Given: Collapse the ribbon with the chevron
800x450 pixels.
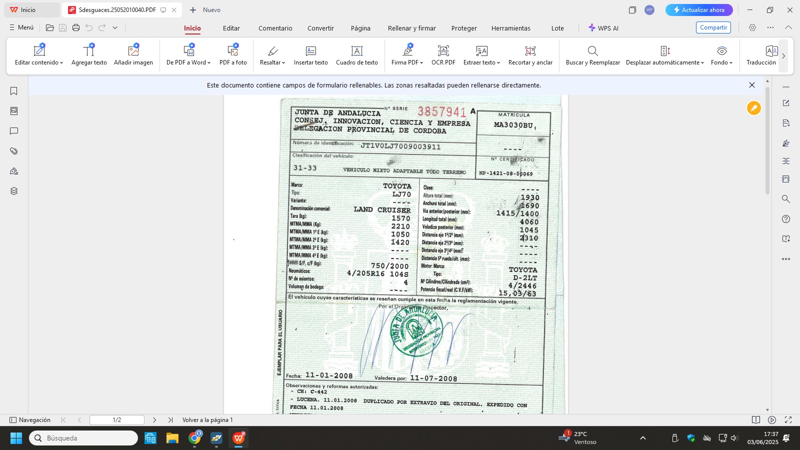Looking at the screenshot, I should click(788, 28).
